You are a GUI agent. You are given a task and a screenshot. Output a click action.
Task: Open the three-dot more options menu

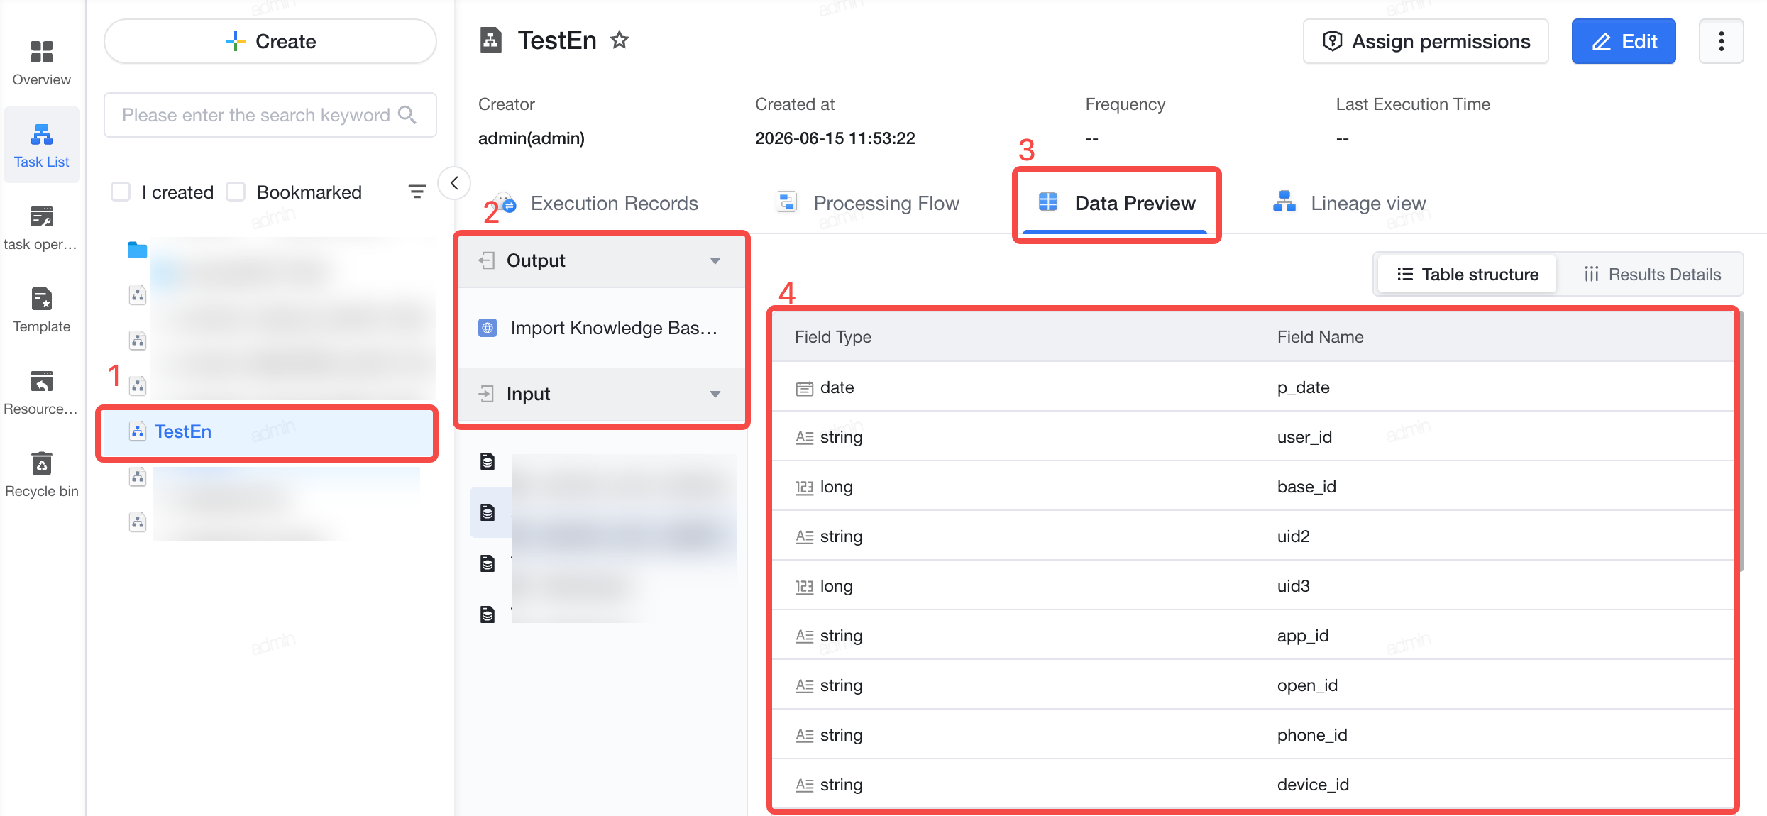click(x=1721, y=41)
